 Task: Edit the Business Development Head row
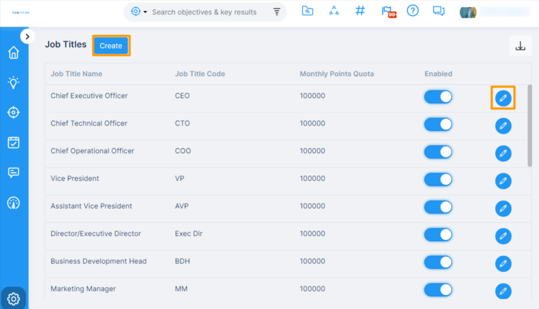pyautogui.click(x=503, y=263)
